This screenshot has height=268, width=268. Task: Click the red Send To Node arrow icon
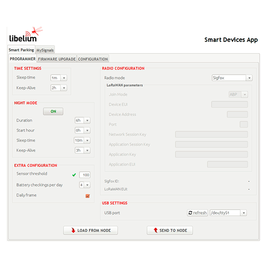coord(155,230)
